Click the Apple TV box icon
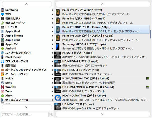This screenshot has width=152, height=118. (x=3, y=44)
